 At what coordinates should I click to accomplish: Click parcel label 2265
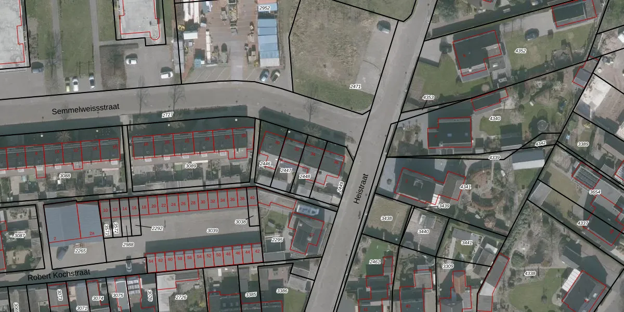click(81, 251)
